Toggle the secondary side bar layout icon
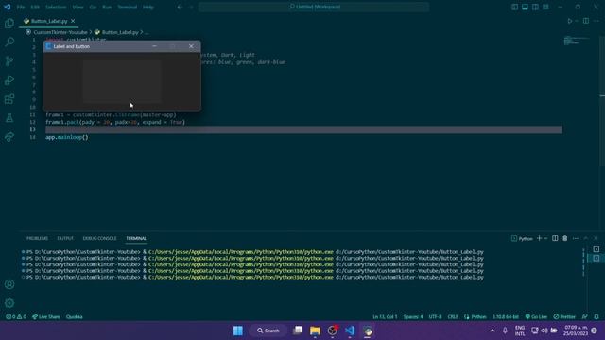Viewport: 605px width, 340px height. tap(535, 7)
